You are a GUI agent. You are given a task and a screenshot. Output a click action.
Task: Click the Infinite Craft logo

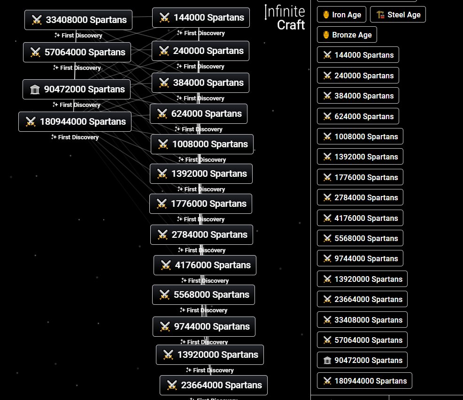(x=285, y=18)
